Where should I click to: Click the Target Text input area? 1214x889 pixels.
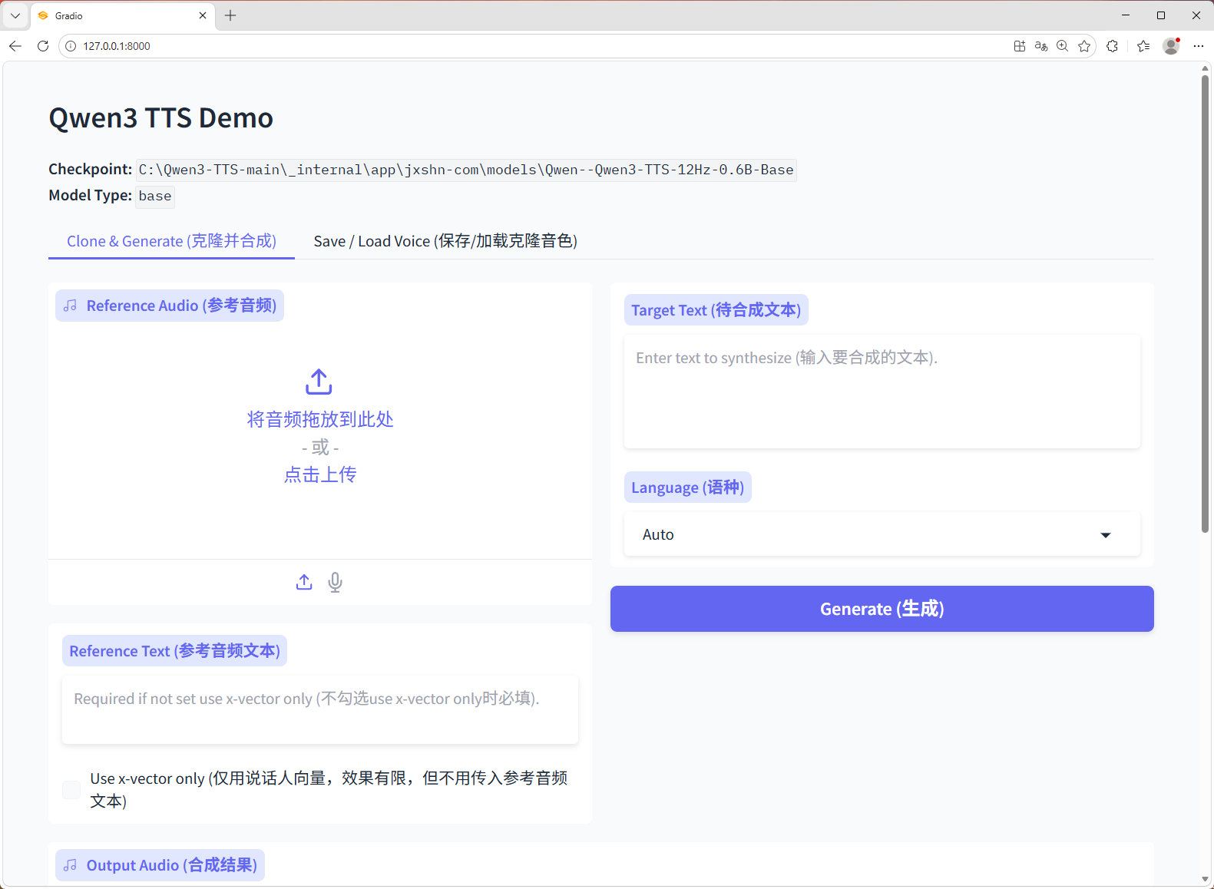point(882,392)
